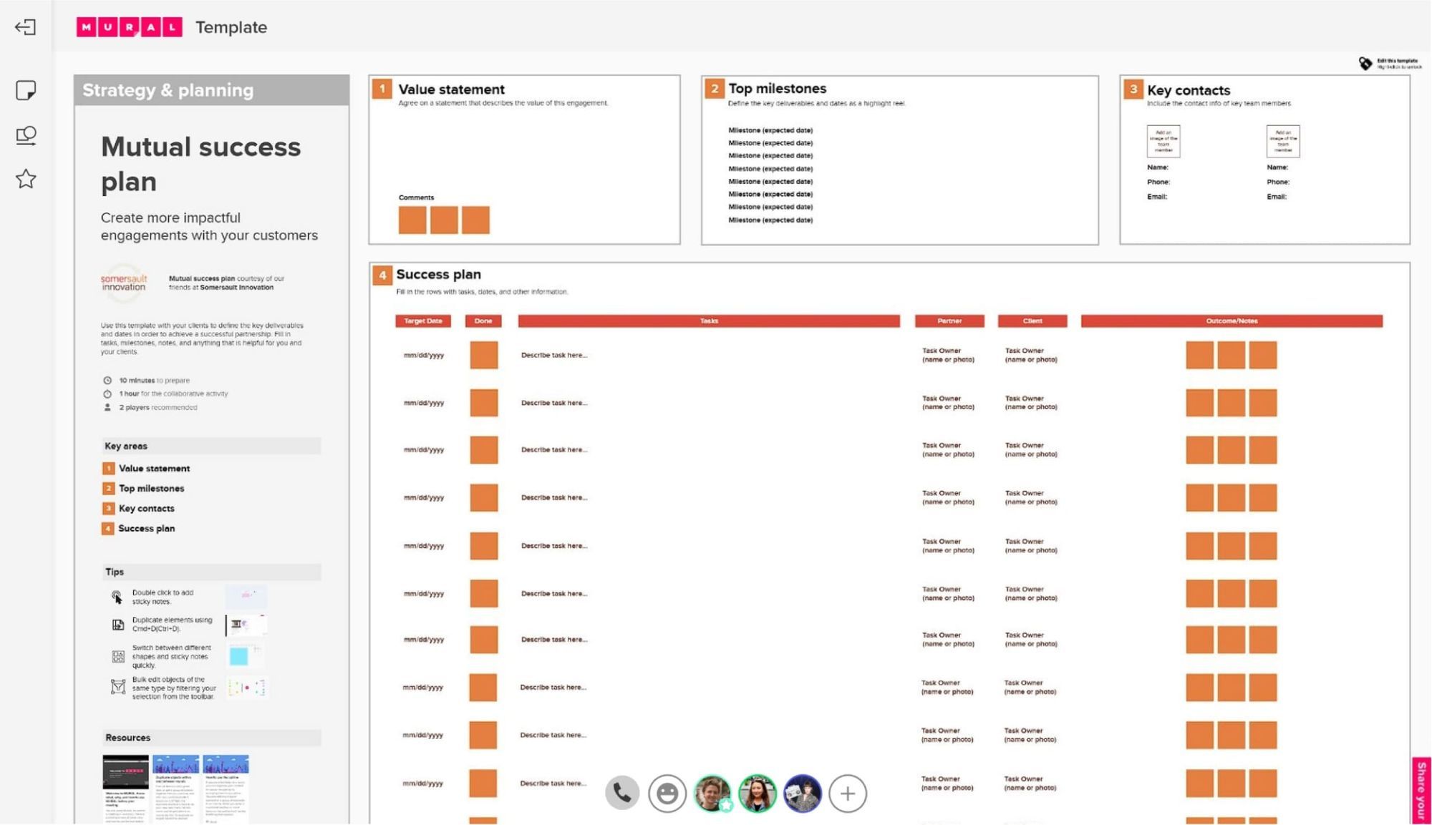Screen dimensions: 1432x825
Task: Click first orange sticky note under Comments
Action: [x=412, y=220]
